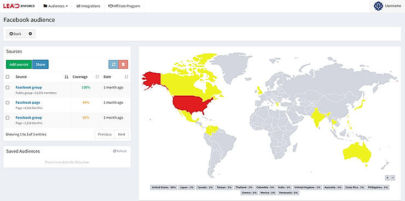Open Facebook group with 15,921 members

point(28,87)
